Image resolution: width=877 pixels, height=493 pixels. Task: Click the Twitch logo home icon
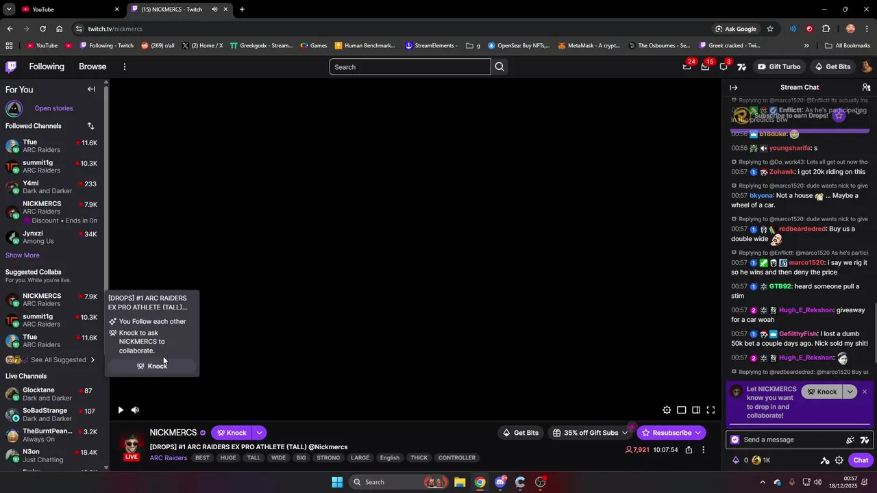pyautogui.click(x=11, y=66)
